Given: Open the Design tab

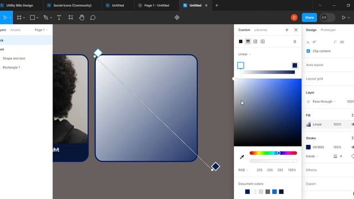Looking at the screenshot, I should [311, 30].
